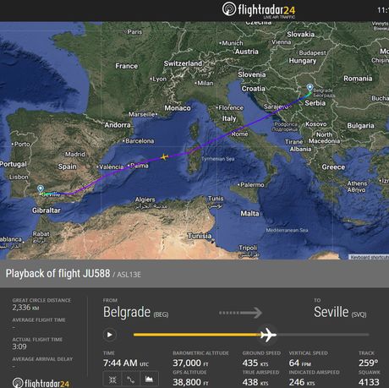Click the airplane handle on the playback progress bar

[268, 335]
